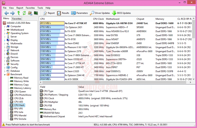Go up one level with green arrow
This screenshot has width=197, height=128.
(19, 13)
